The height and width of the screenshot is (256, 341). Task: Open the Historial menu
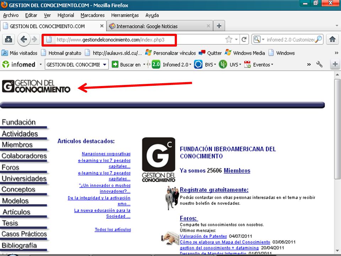click(x=66, y=15)
